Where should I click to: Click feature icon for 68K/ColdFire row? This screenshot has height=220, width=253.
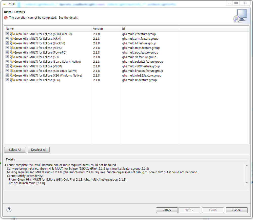(x=12, y=34)
